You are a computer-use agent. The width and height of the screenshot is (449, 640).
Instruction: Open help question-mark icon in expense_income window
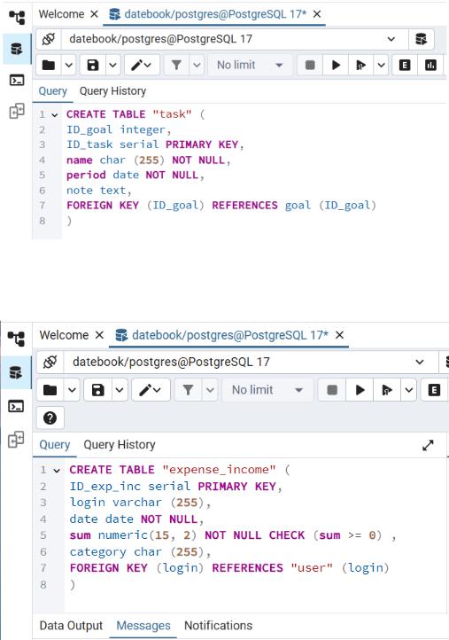coord(50,418)
